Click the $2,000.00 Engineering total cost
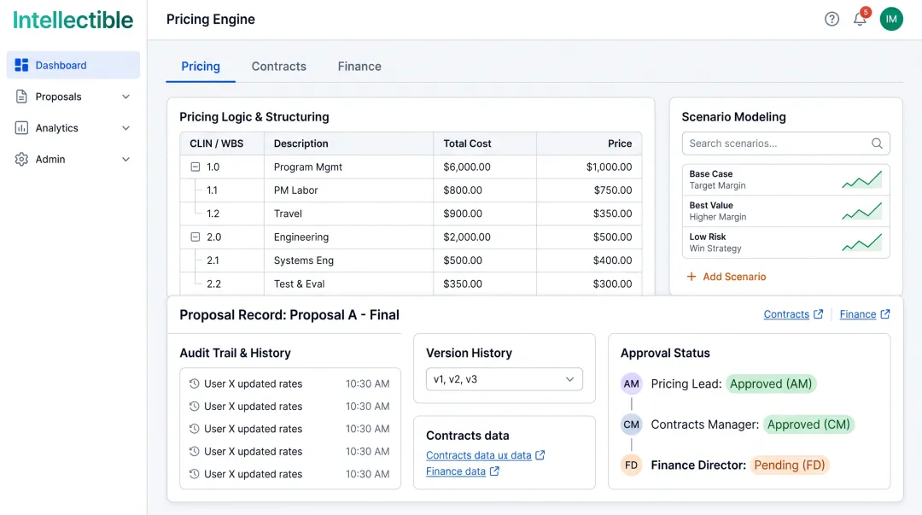Viewport: 922px width, 515px height. click(485, 237)
